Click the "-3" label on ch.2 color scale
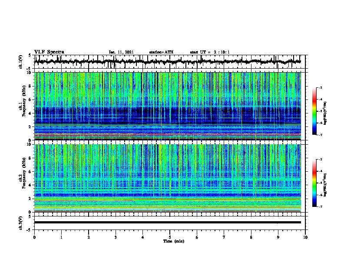This screenshot has height=266, width=344. coord(320,160)
